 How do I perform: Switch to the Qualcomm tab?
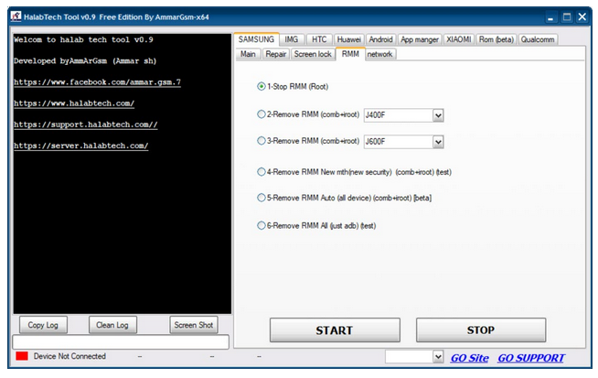coord(538,39)
